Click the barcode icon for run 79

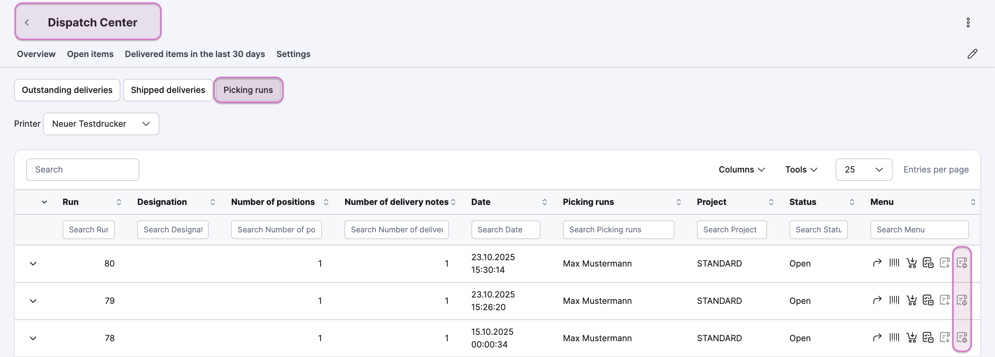(x=894, y=301)
